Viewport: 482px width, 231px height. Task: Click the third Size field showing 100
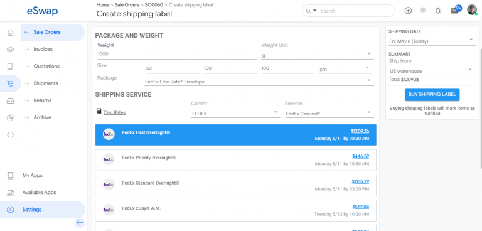(x=287, y=68)
